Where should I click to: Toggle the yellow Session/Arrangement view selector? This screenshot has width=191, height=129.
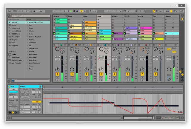click(182, 19)
